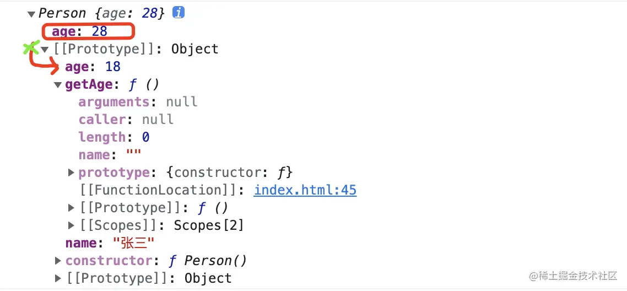The height and width of the screenshot is (291, 627).
Task: Click the name: "张三" property
Action: click(110, 243)
